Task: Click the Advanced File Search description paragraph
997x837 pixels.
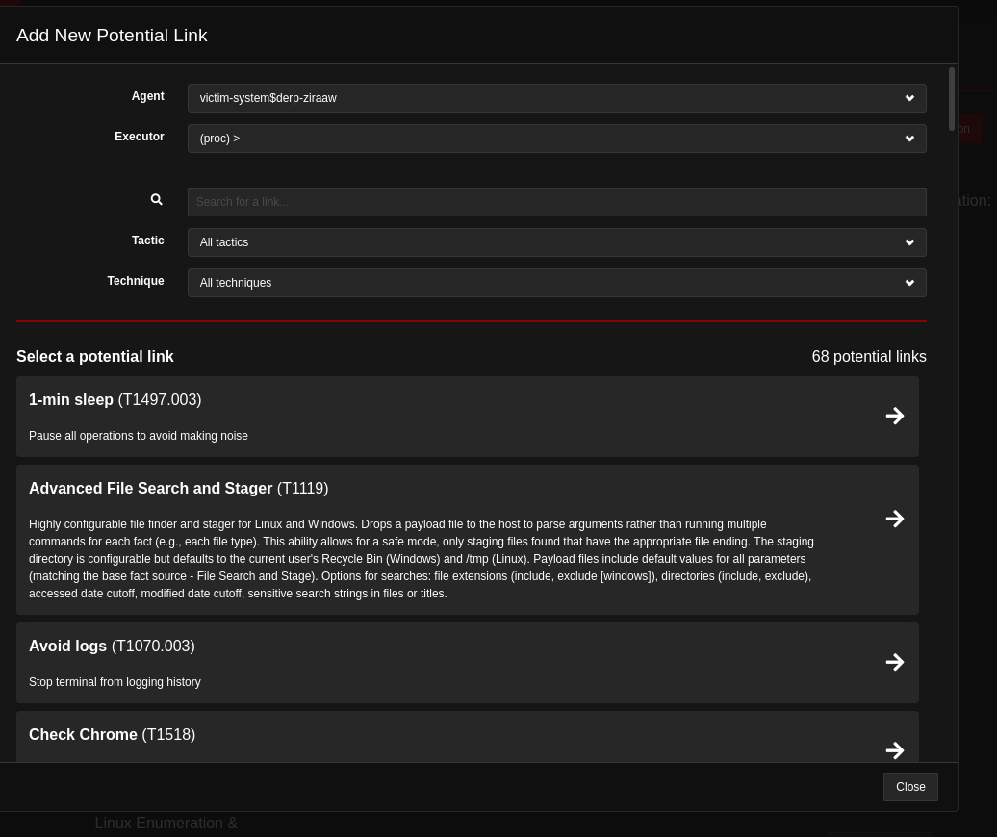Action: pos(422,559)
